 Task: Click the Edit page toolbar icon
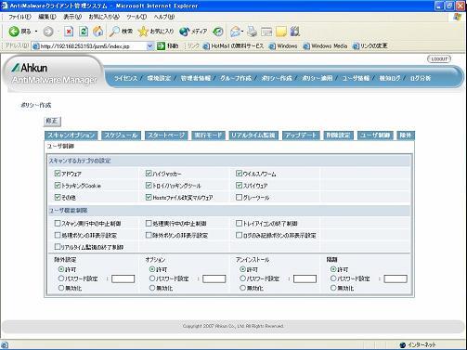266,32
